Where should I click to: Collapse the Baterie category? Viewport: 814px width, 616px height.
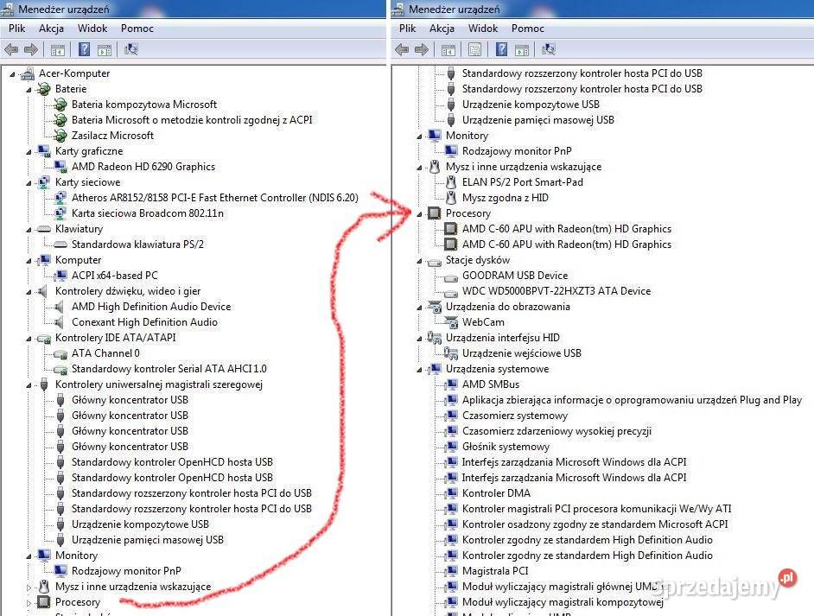pos(29,89)
